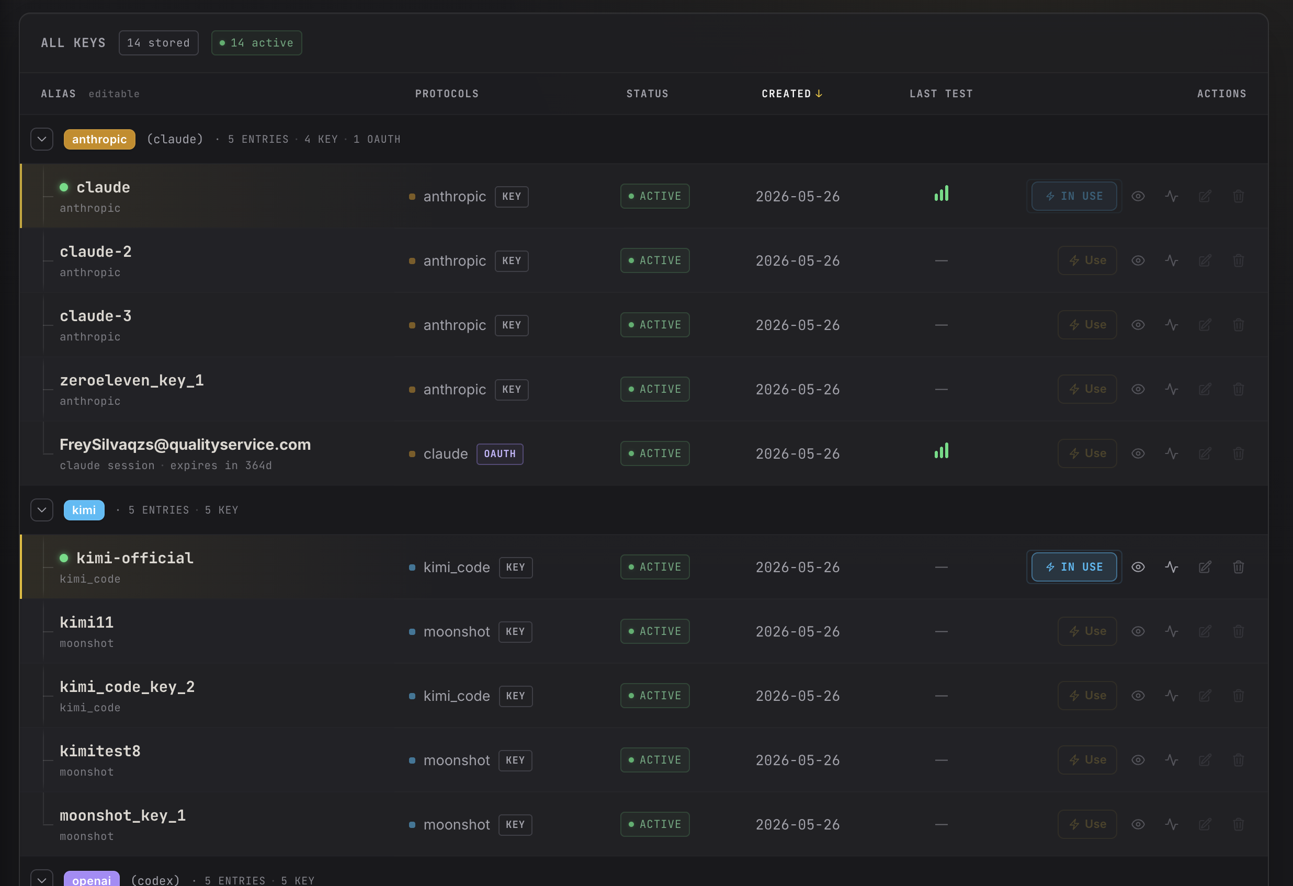Test the FreySilvaqzs OAuth session
Screen dimensions: 1293x886
coord(1171,453)
